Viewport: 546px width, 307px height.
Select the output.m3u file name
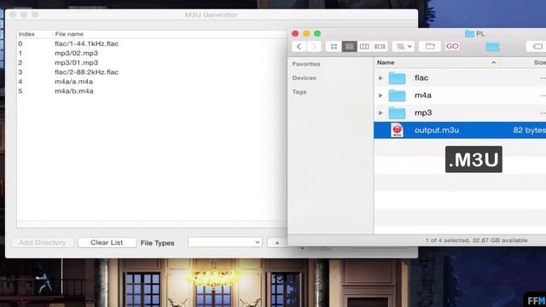437,130
